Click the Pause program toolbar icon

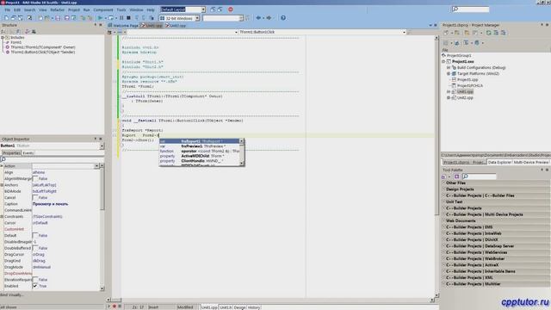tap(121, 18)
